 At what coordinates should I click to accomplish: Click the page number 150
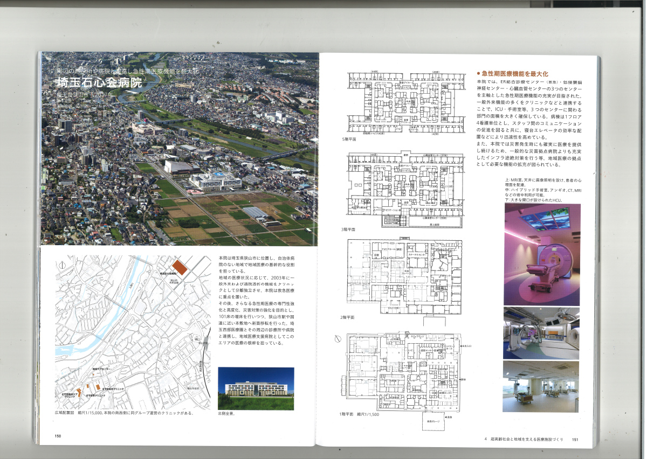click(x=58, y=436)
